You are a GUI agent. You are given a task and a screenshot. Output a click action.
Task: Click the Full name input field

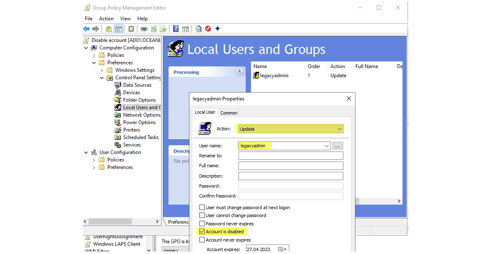click(291, 166)
